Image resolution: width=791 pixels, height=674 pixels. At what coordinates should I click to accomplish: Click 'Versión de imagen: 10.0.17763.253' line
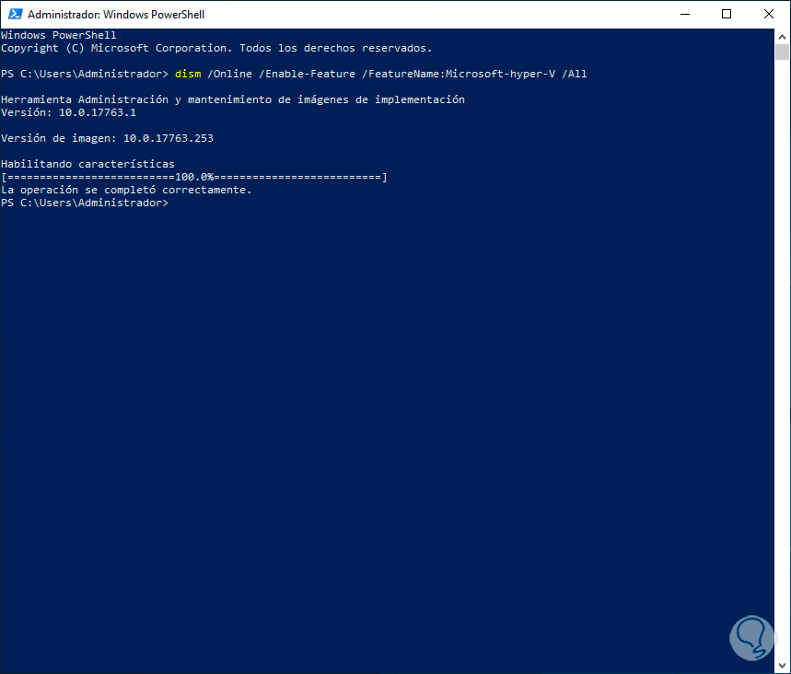107,138
